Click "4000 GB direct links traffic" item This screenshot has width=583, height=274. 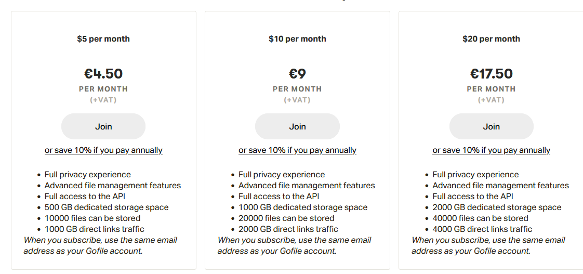click(482, 229)
